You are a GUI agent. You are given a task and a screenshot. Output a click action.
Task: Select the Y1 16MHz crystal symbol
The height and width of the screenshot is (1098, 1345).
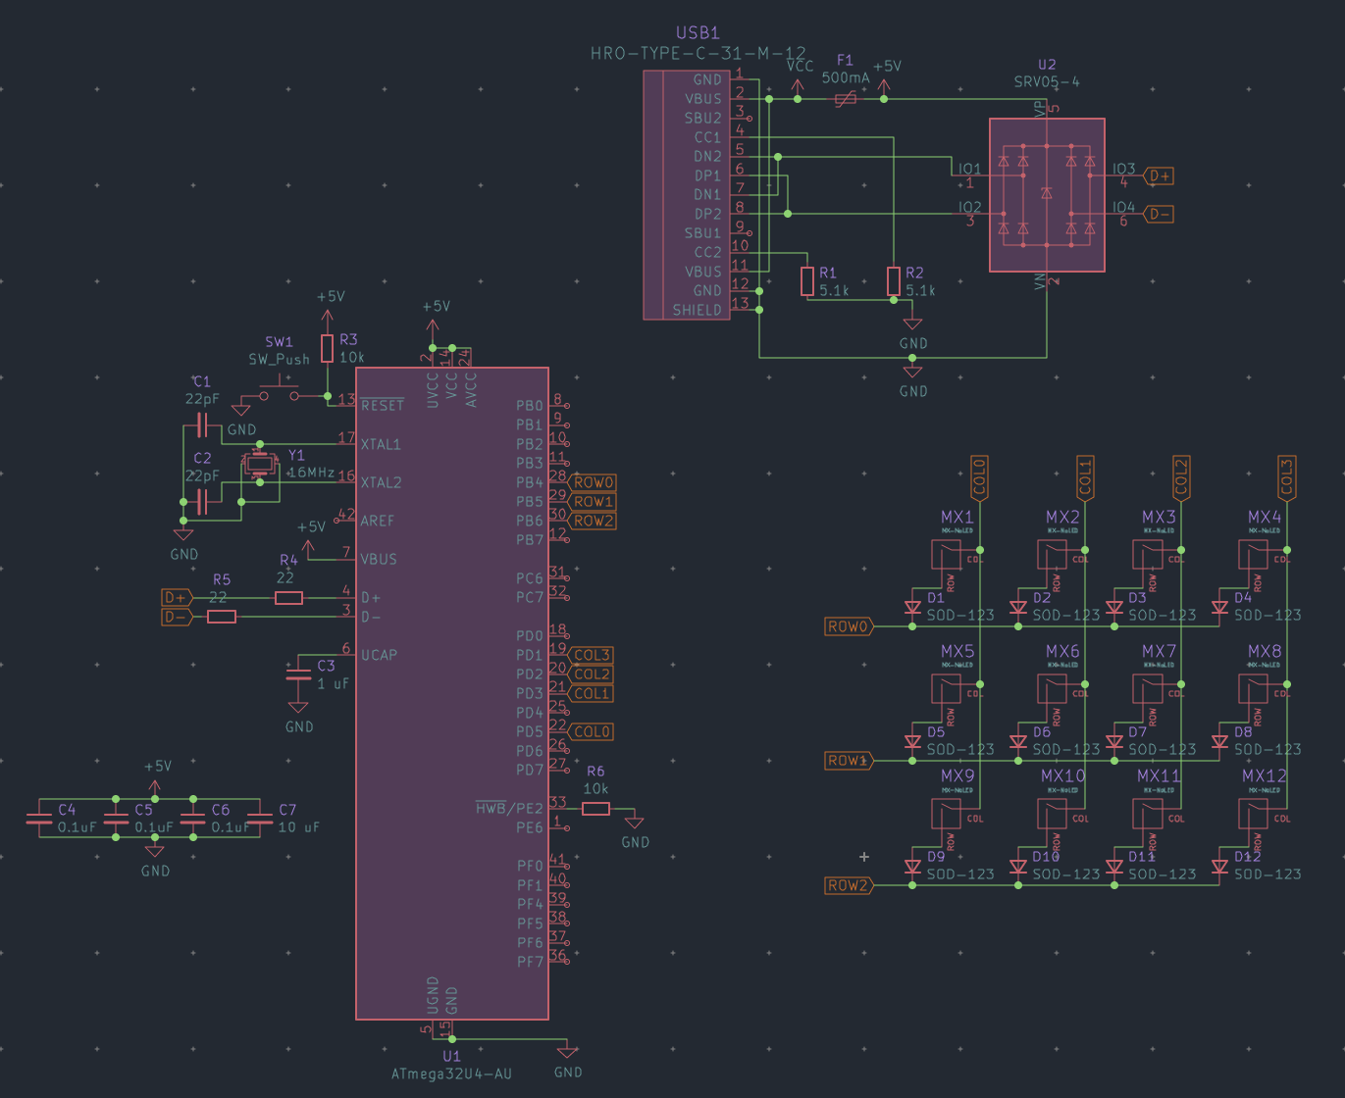click(259, 464)
